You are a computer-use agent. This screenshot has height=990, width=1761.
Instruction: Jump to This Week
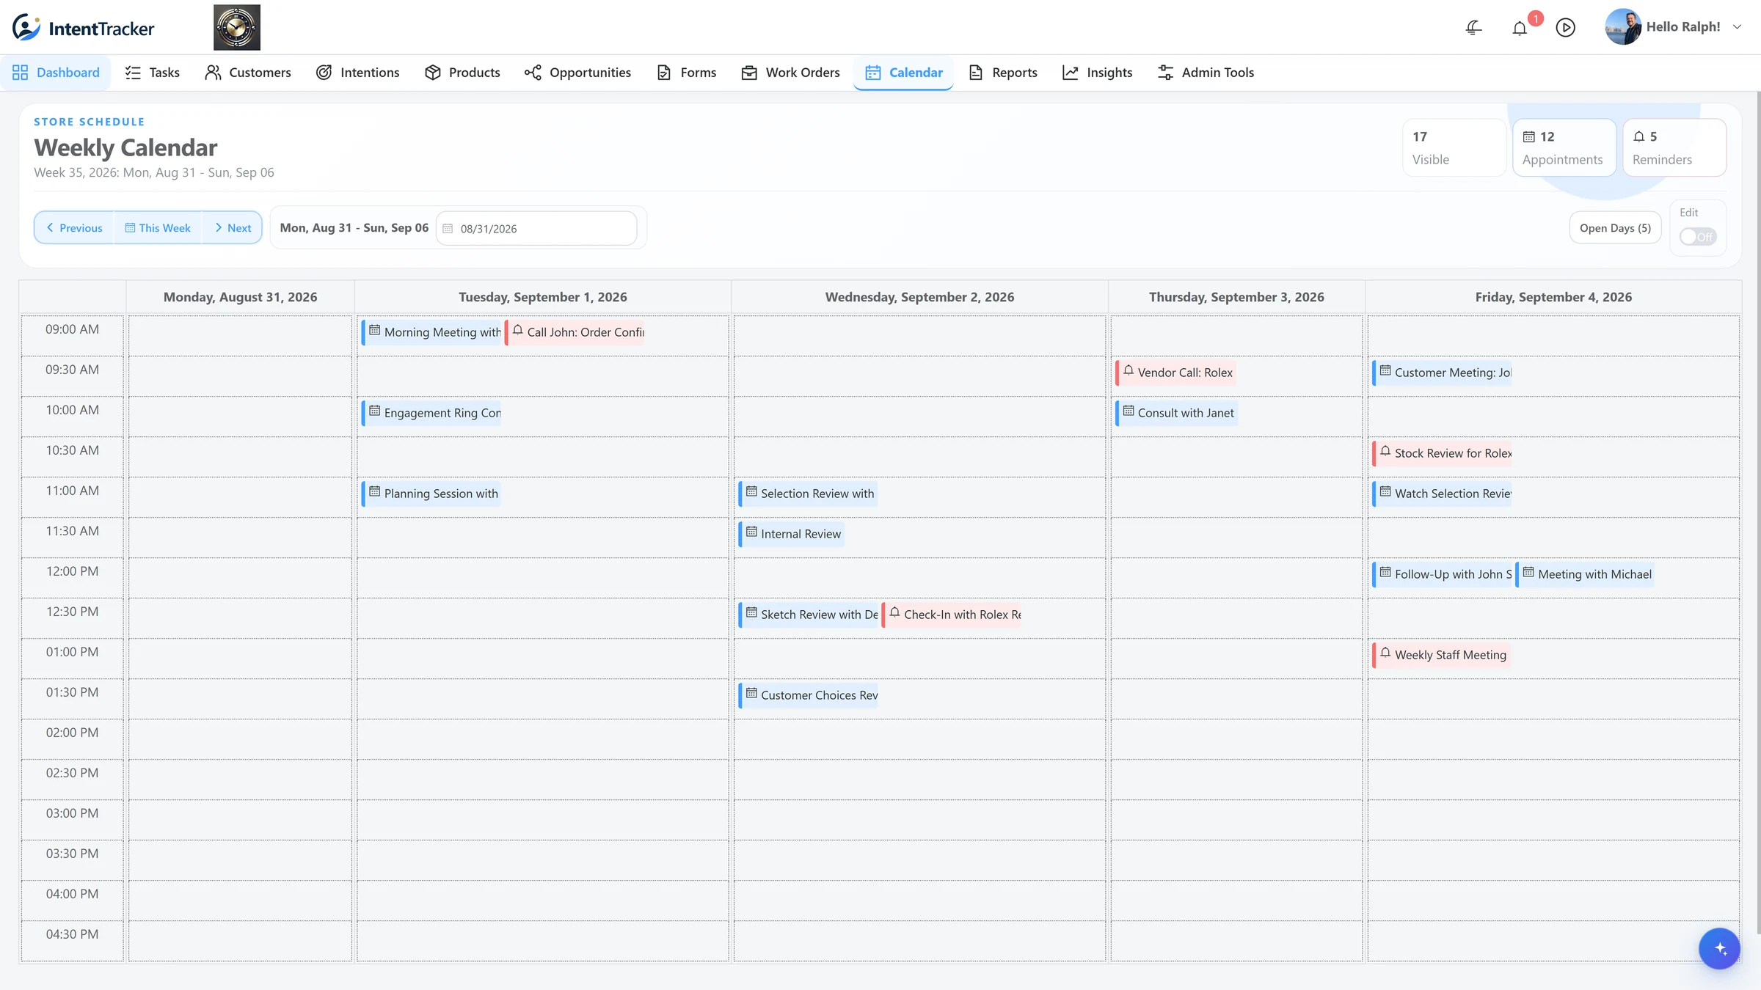point(158,228)
